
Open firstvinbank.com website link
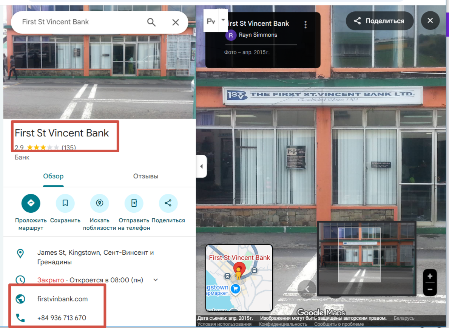[62, 299]
